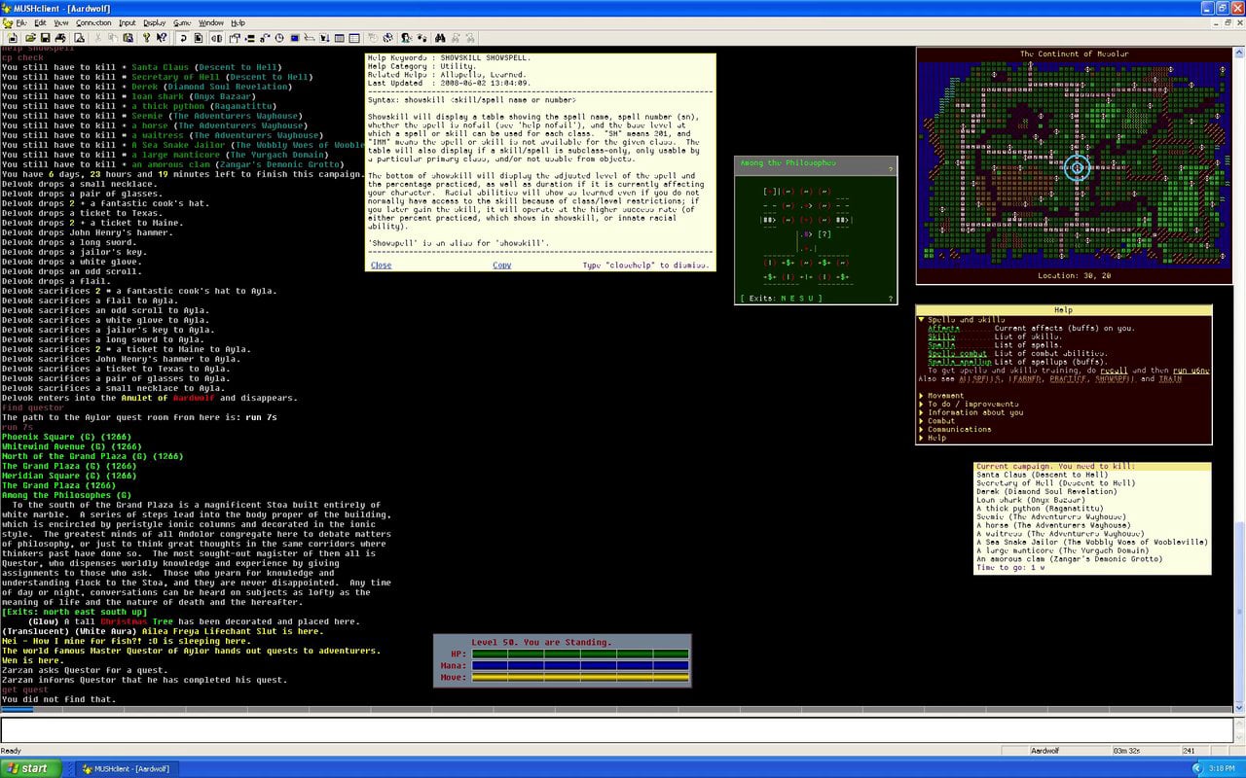Click the question mark in minimap title bar
Screen dimensions: 1246x778
pos(890,169)
